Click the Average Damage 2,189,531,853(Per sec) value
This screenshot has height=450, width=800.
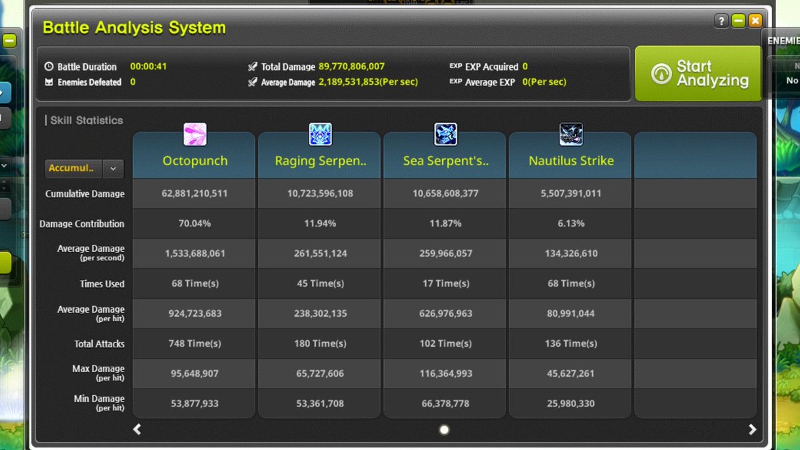(368, 82)
